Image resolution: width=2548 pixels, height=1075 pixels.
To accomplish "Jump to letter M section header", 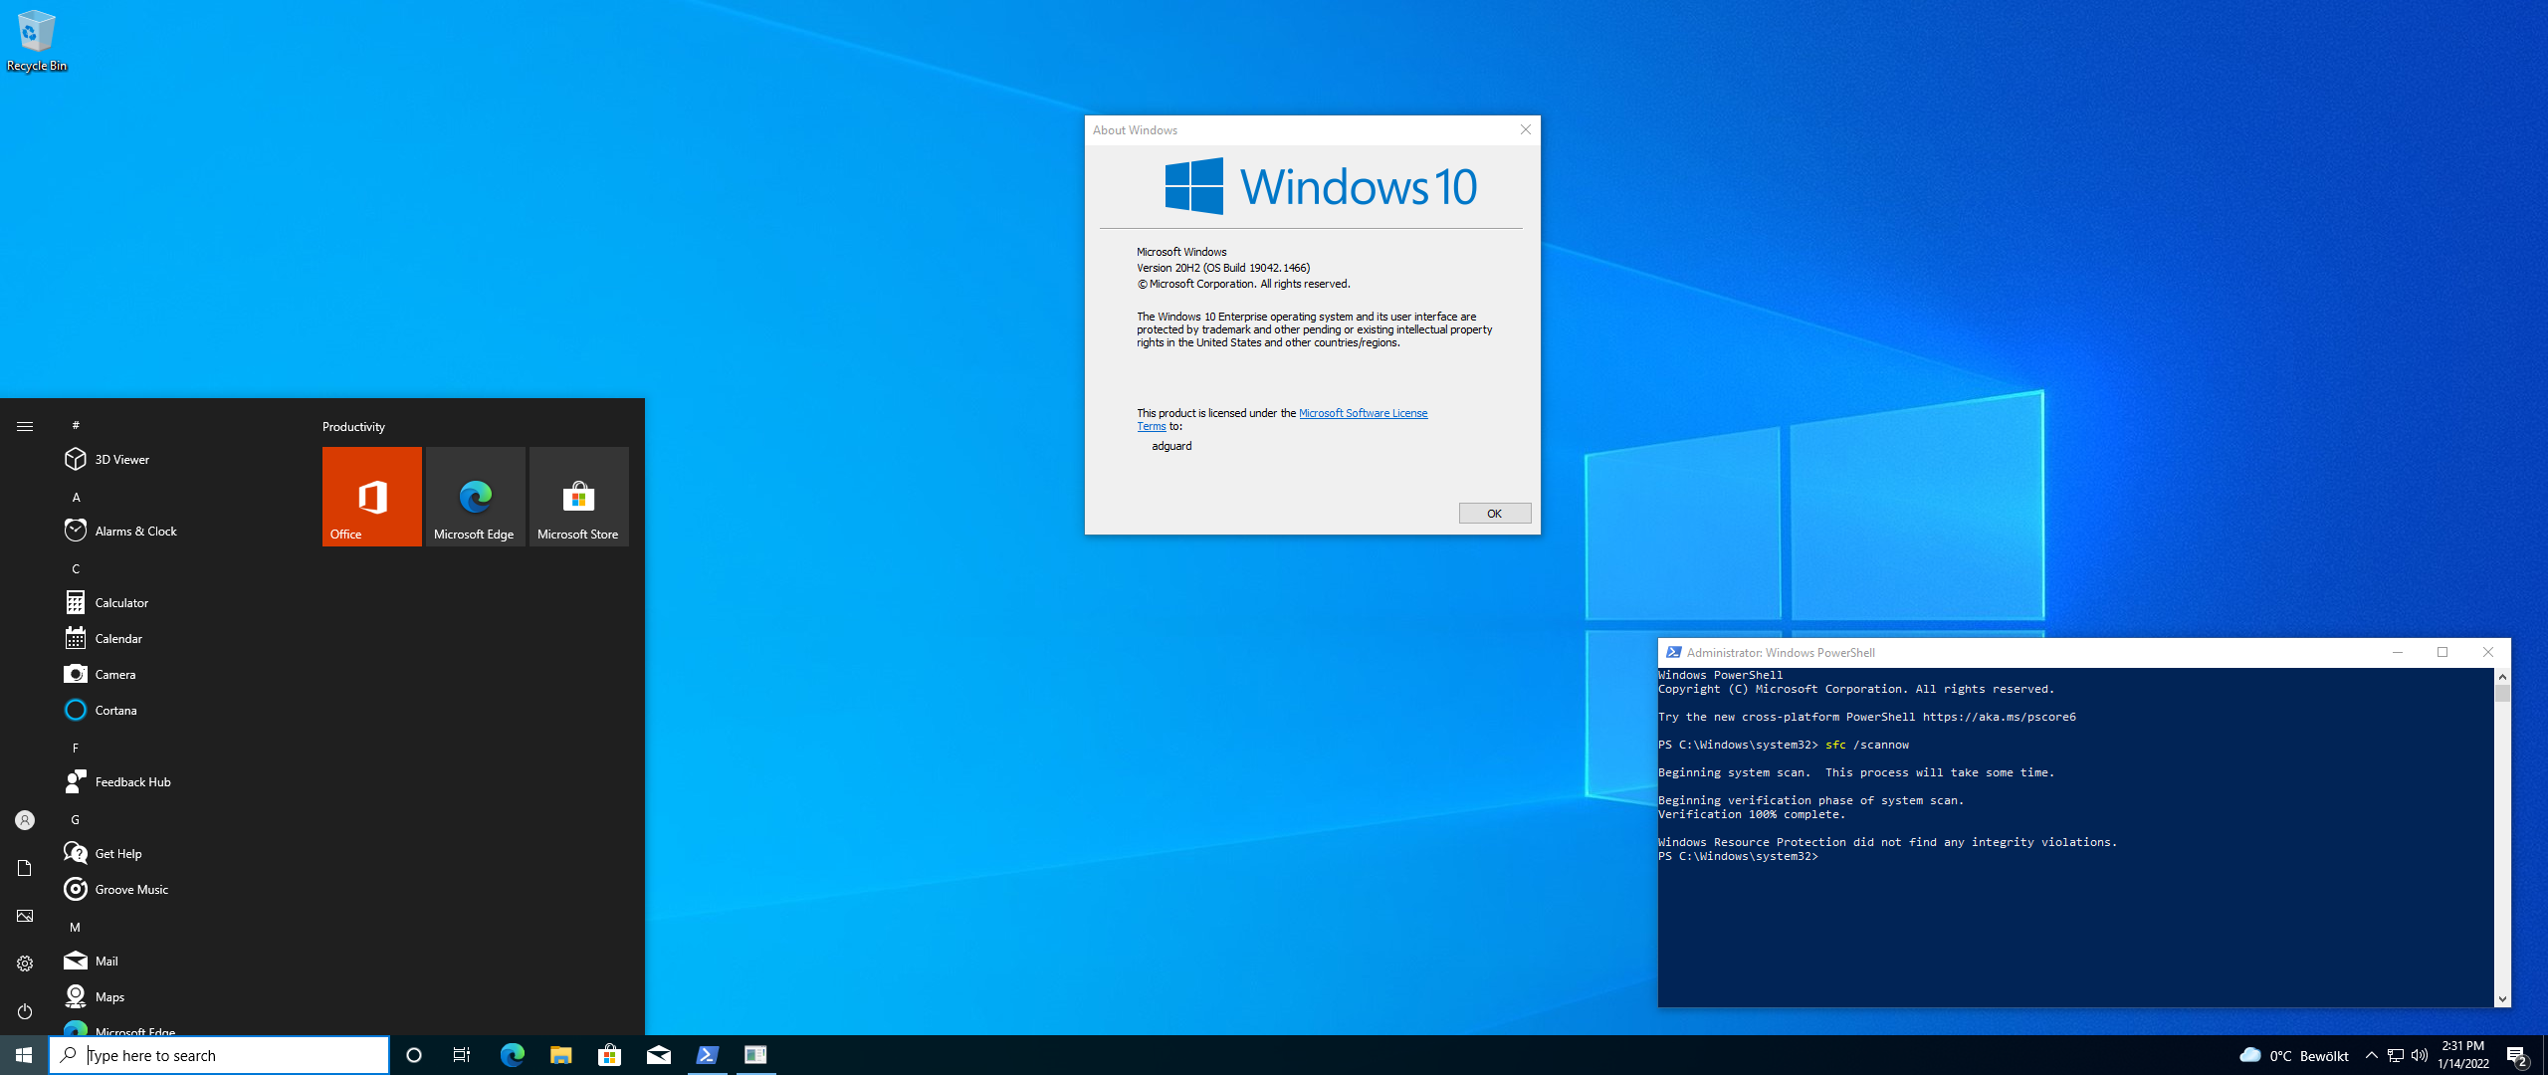I will [x=76, y=927].
